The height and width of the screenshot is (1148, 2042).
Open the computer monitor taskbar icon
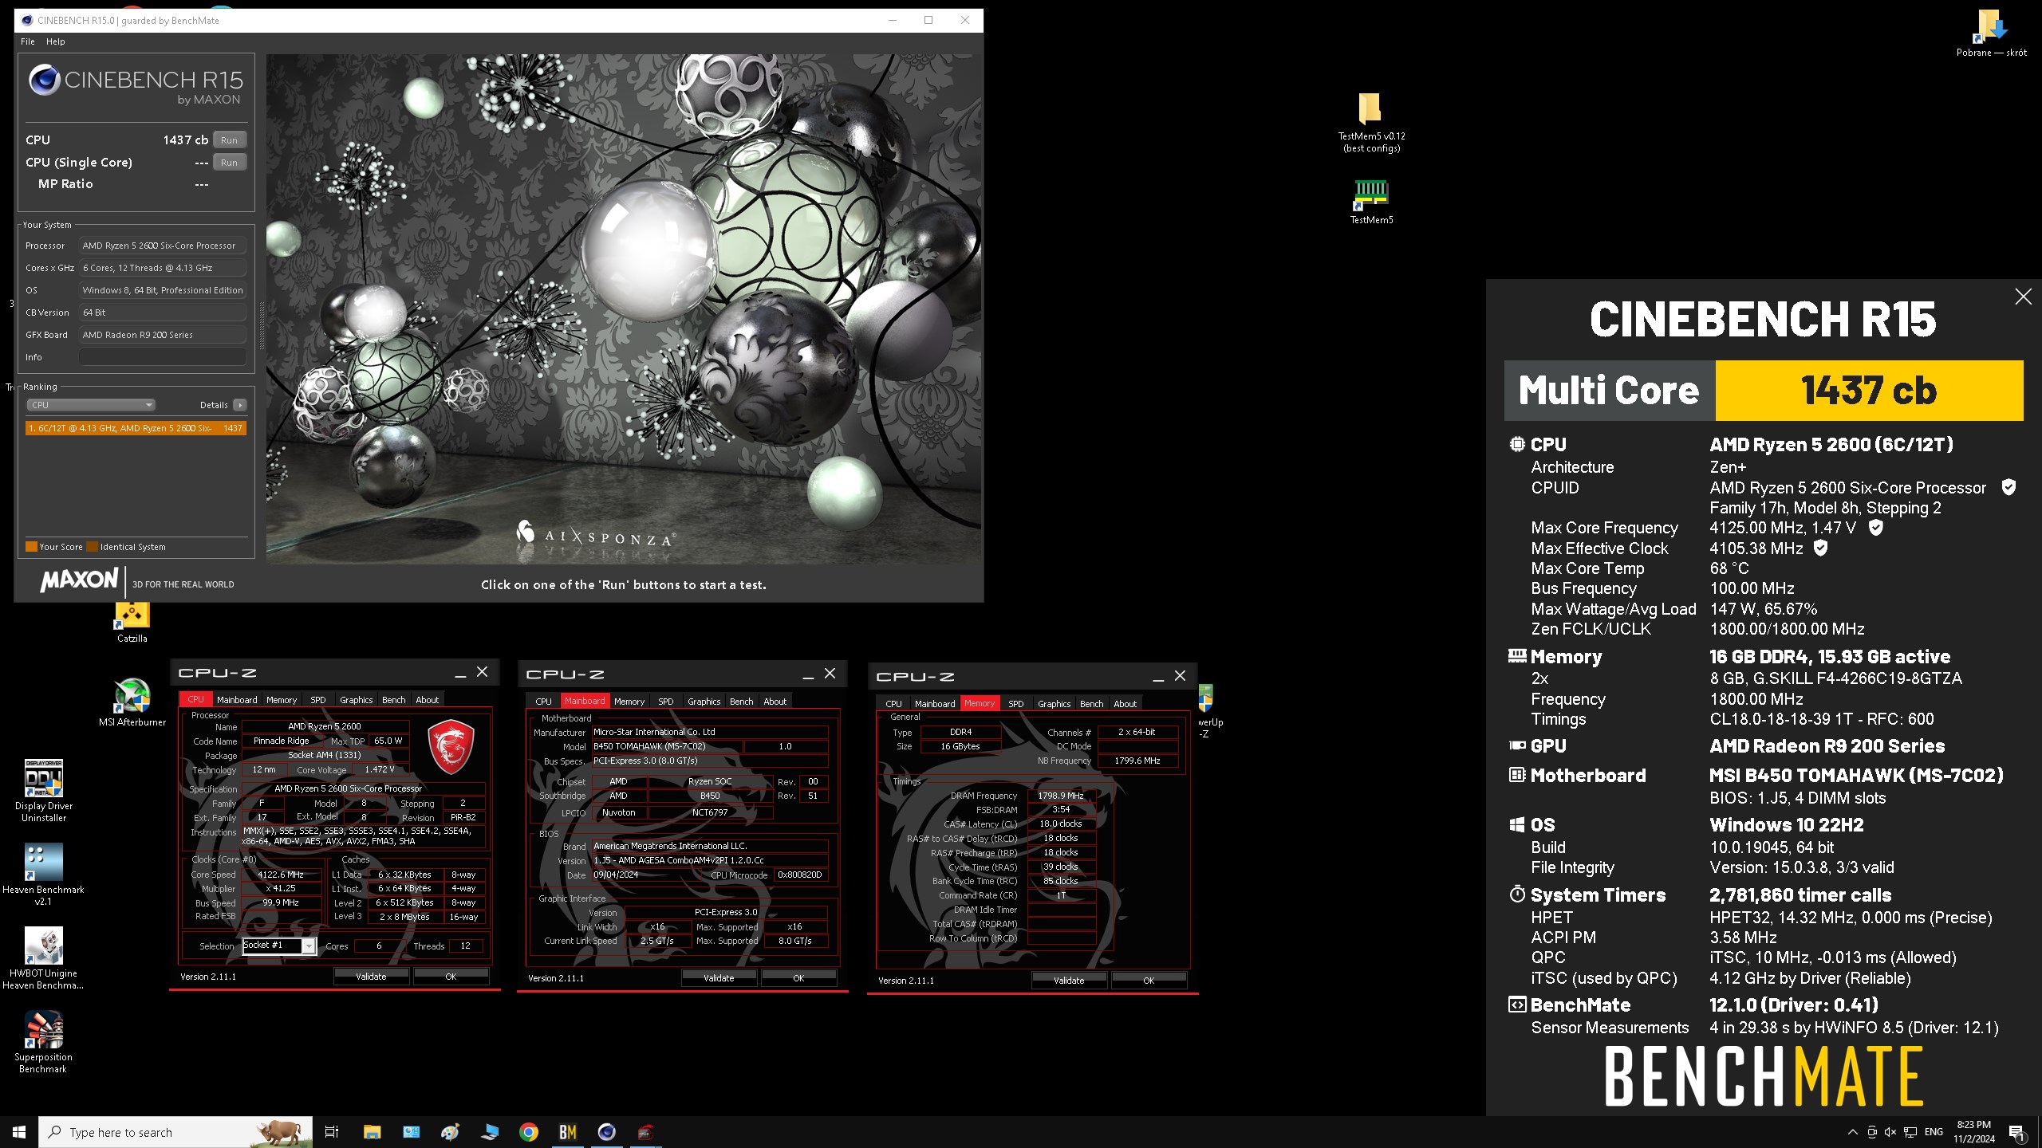(x=490, y=1132)
